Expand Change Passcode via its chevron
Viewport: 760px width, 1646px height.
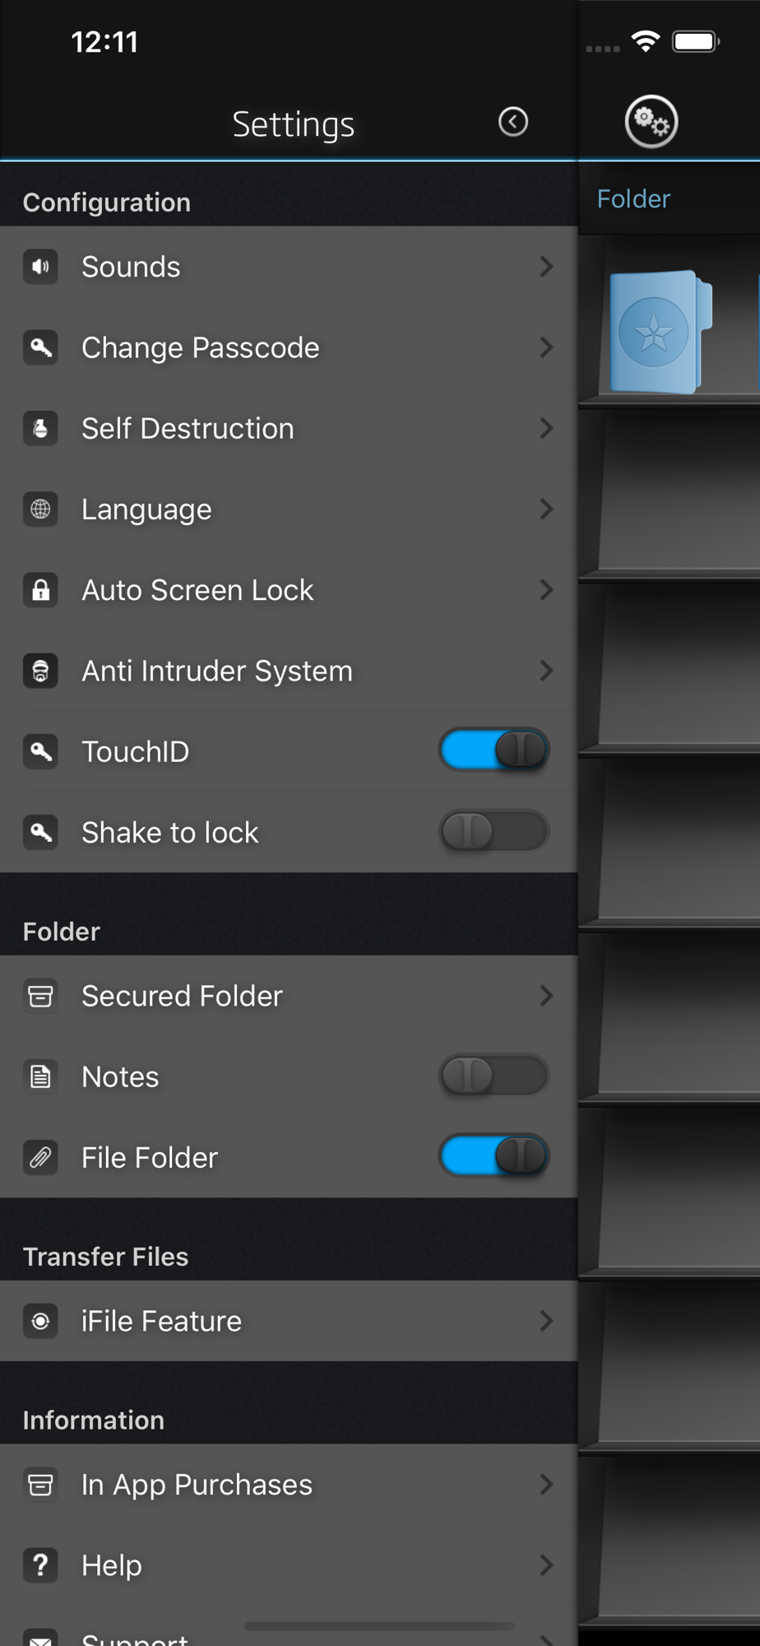[x=546, y=347]
